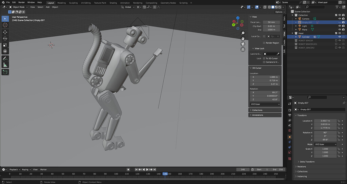Open the timeline Playback popover
Viewport: 347px width, 184px height.
15,170
